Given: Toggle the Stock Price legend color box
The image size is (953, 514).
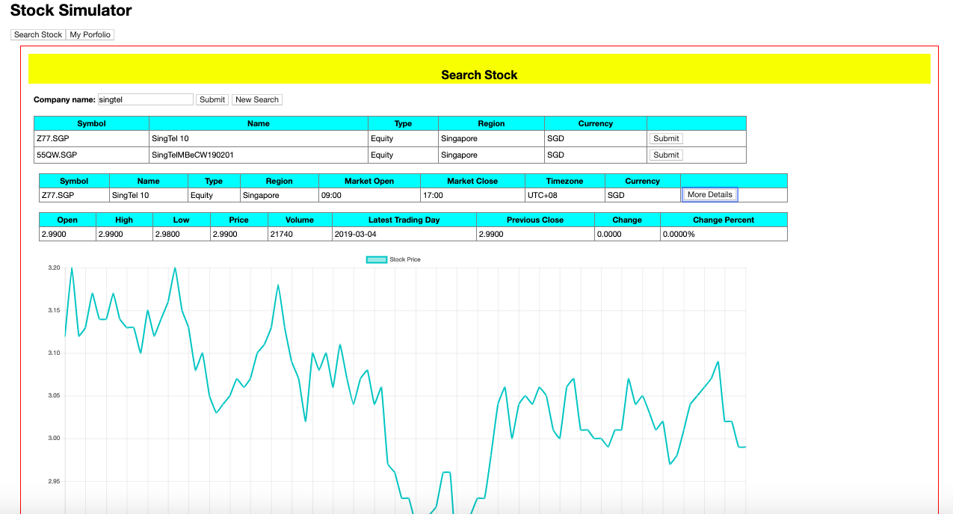Looking at the screenshot, I should coord(376,259).
